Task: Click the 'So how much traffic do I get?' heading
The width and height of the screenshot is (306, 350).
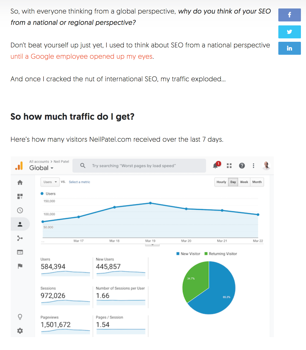Action: pos(72,117)
